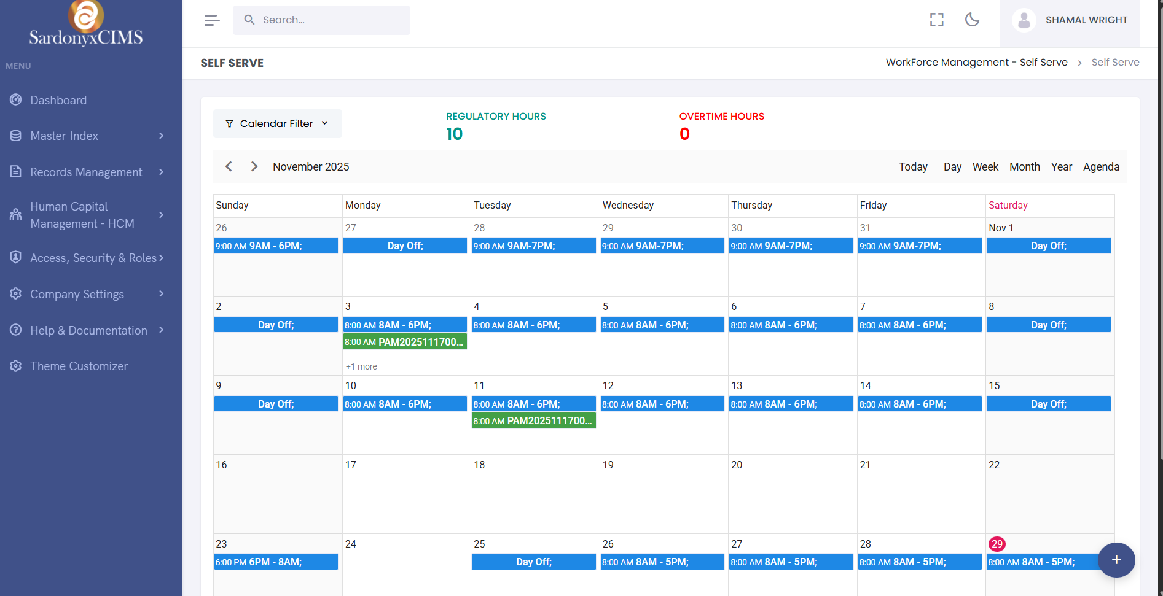This screenshot has height=596, width=1163.
Task: Expand Human Capital Management - HCM menu
Action: coord(82,215)
